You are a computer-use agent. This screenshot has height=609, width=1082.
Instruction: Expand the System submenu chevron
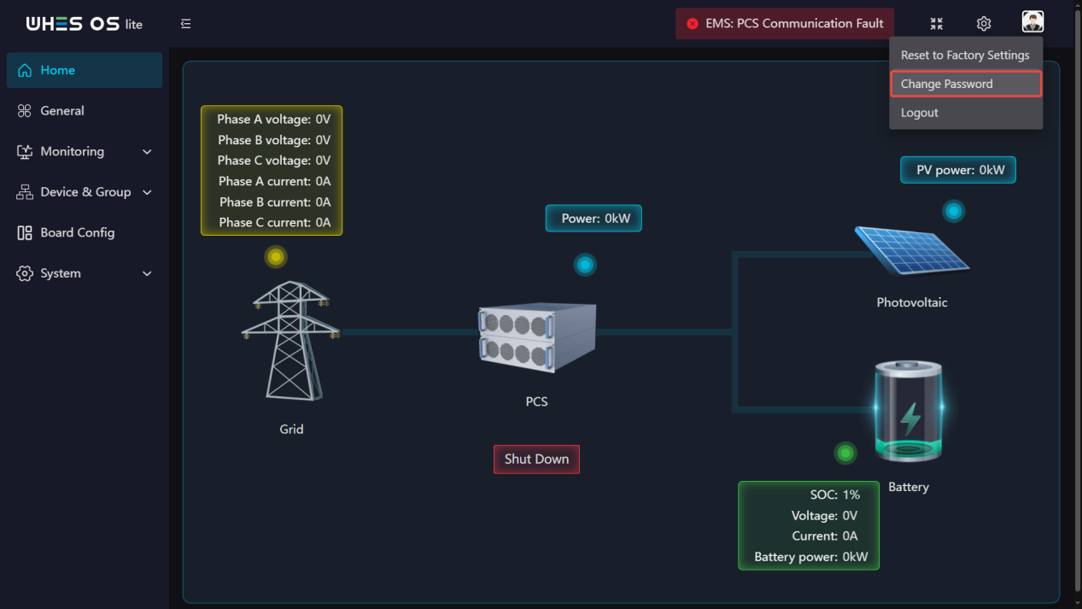147,273
